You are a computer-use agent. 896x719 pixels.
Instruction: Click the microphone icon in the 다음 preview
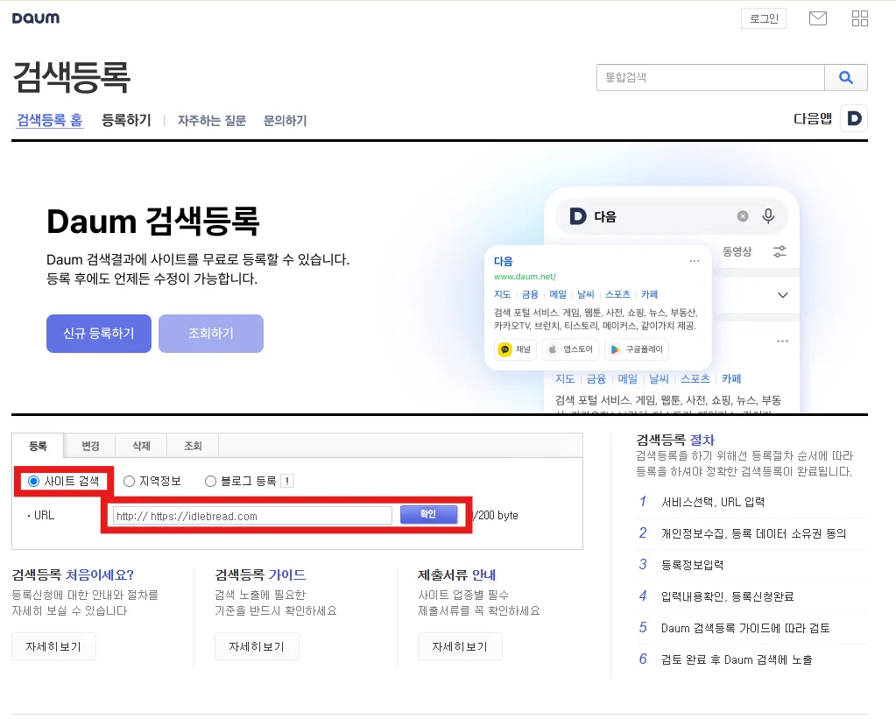(768, 216)
